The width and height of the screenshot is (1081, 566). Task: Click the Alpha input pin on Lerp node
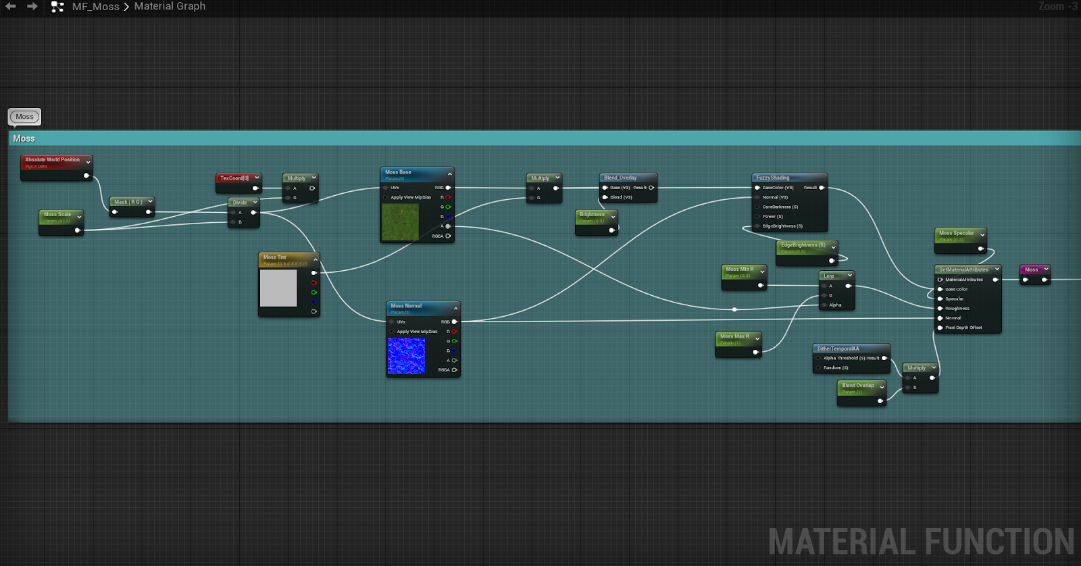824,305
